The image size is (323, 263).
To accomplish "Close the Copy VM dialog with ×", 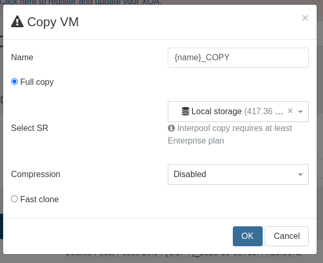I will (305, 18).
